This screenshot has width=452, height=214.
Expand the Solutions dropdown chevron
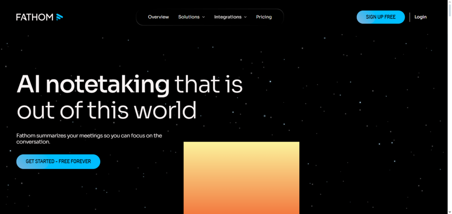(203, 17)
